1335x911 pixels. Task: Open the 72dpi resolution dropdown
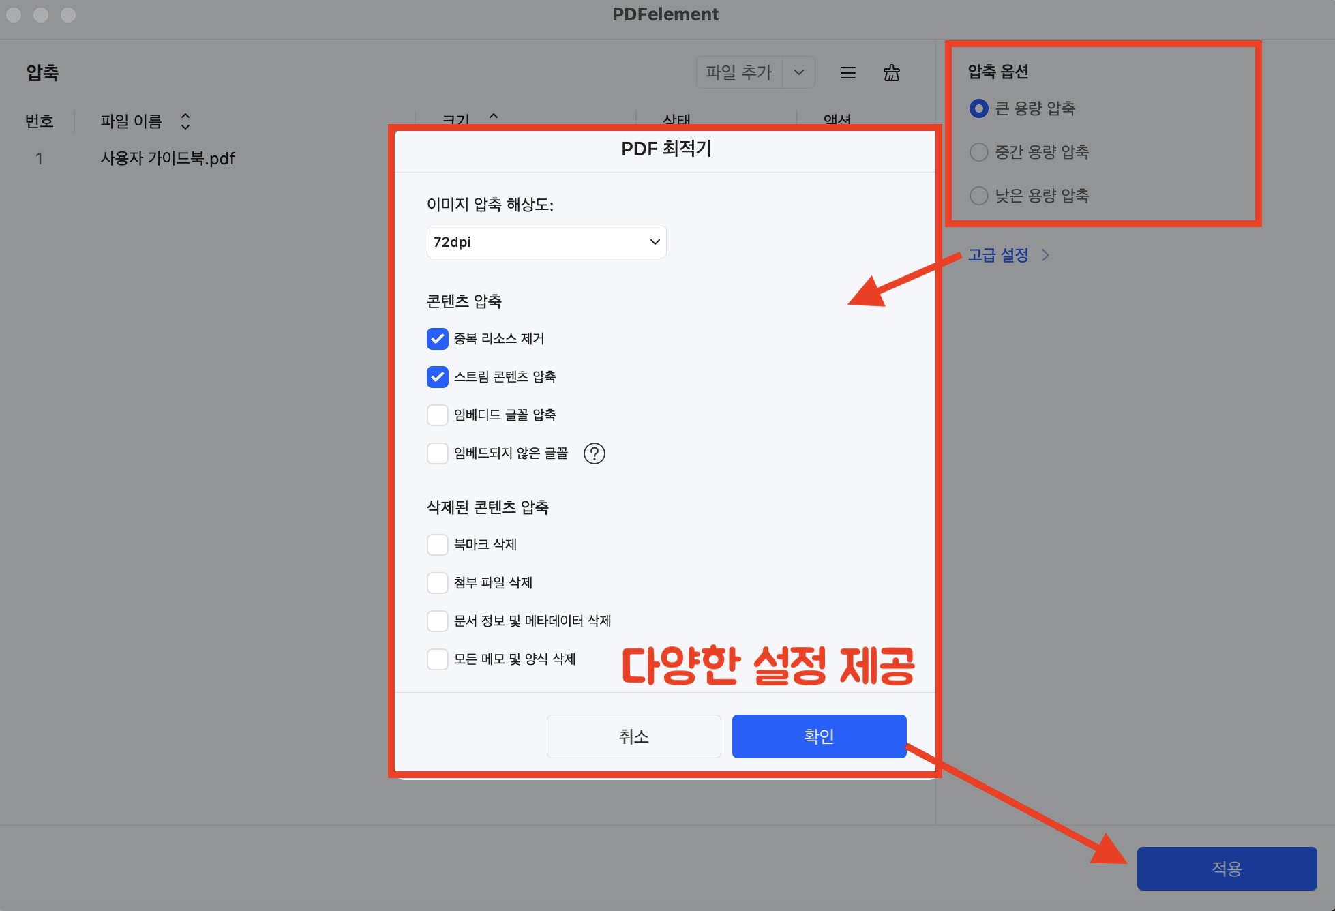pyautogui.click(x=546, y=242)
